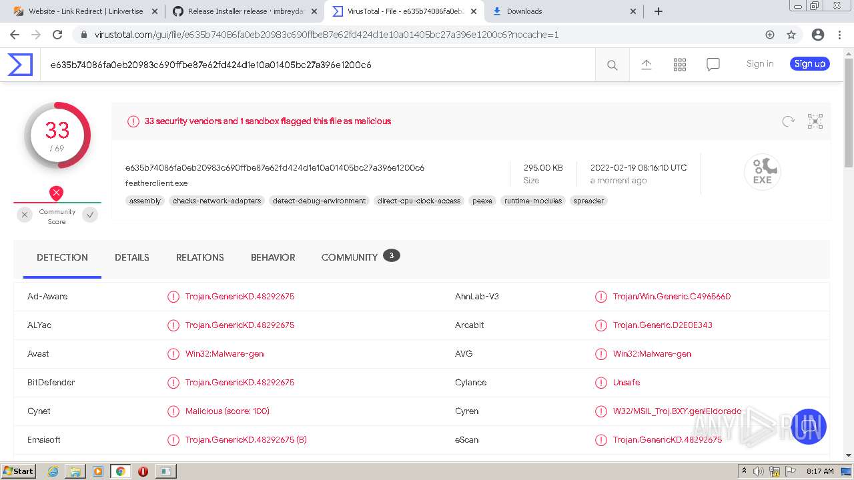The width and height of the screenshot is (854, 480).
Task: Click the Sign in link
Action: click(760, 64)
